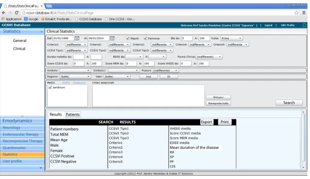Open the Postura dropdown
The width and height of the screenshot is (310, 179).
[x=166, y=70]
